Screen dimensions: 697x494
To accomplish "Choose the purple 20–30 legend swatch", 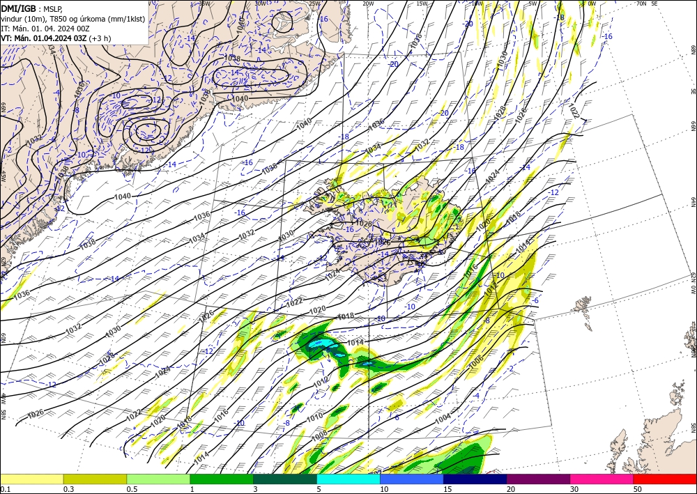I will [x=538, y=479].
